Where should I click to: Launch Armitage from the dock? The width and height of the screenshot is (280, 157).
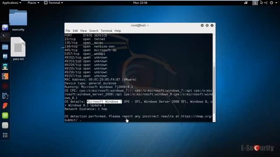click(x=5, y=67)
